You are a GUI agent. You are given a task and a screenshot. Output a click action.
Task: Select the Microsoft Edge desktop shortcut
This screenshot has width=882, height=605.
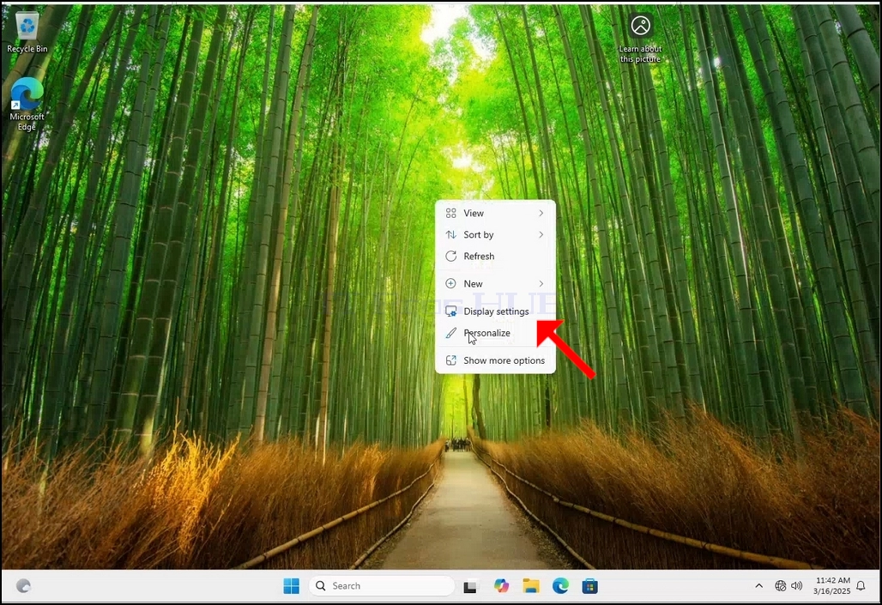pyautogui.click(x=27, y=104)
